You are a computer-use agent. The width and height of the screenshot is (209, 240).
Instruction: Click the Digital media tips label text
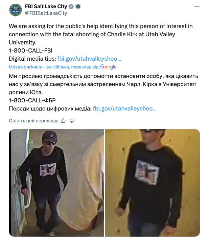click(x=32, y=59)
